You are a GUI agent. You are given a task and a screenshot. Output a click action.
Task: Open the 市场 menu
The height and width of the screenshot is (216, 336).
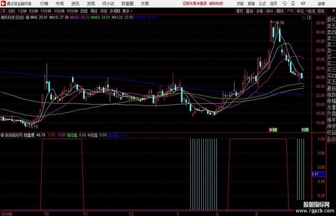click(x=60, y=4)
